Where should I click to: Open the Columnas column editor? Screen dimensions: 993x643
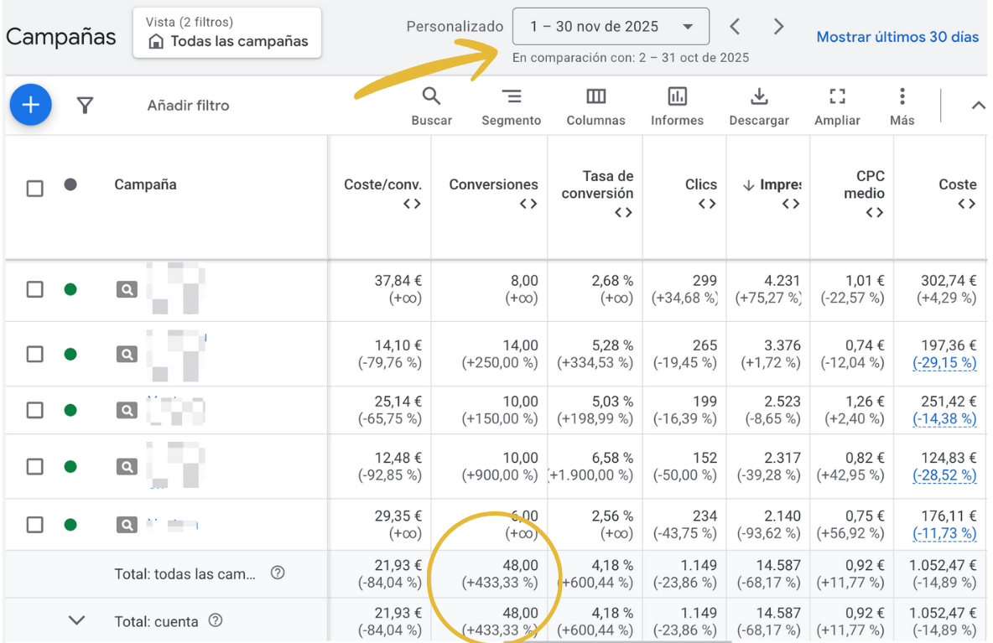tap(595, 96)
